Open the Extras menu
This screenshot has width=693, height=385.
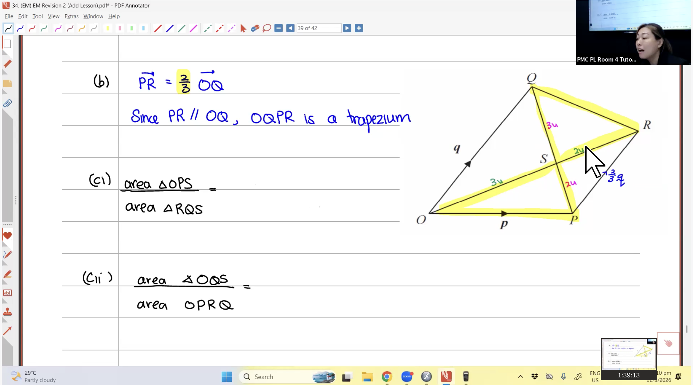pos(71,16)
